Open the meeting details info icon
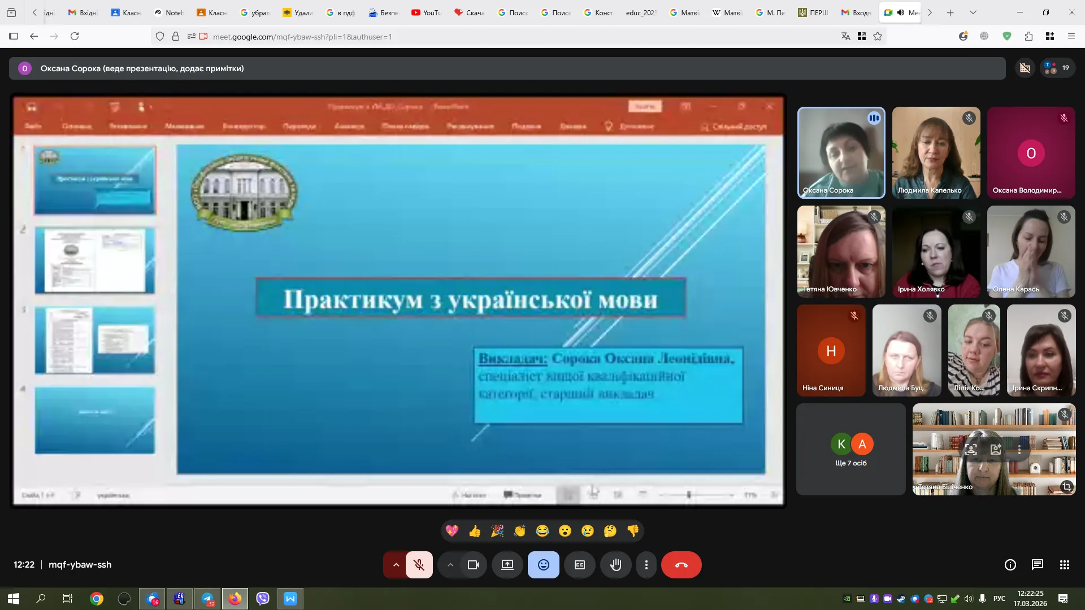This screenshot has height=610, width=1085. pos(1010,565)
